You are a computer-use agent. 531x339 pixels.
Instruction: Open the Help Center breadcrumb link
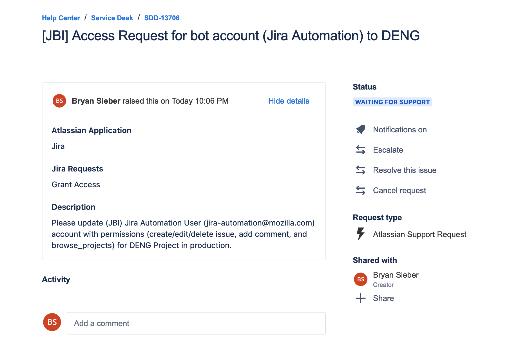pos(61,18)
